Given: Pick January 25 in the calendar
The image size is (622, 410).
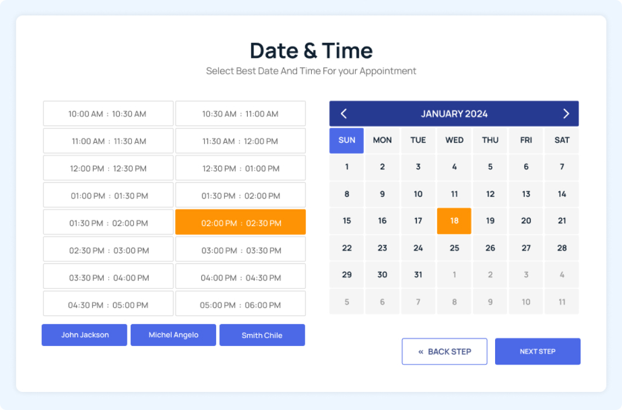Looking at the screenshot, I should click(454, 248).
